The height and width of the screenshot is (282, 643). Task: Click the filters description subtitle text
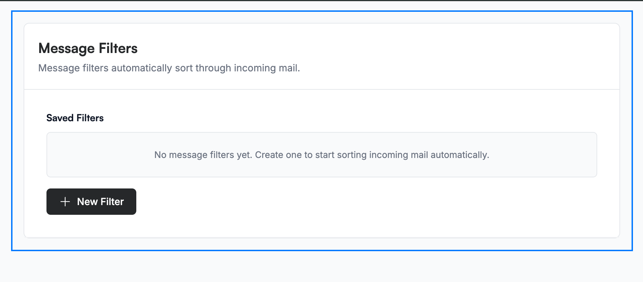coord(169,68)
